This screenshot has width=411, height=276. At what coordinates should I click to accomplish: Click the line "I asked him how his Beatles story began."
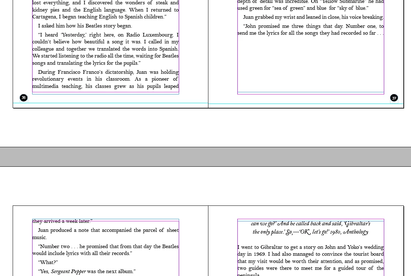(85, 26)
